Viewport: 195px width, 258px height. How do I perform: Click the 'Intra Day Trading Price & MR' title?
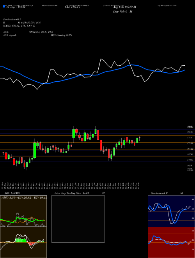click(x=72, y=193)
